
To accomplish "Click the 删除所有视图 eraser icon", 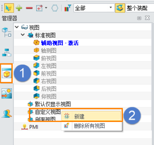I will [67, 126].
